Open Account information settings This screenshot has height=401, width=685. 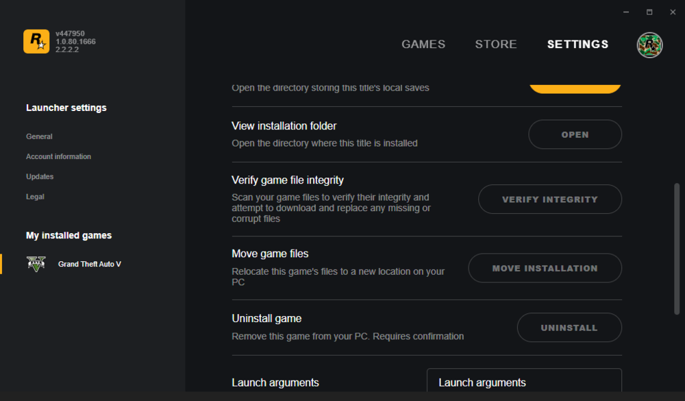click(58, 156)
